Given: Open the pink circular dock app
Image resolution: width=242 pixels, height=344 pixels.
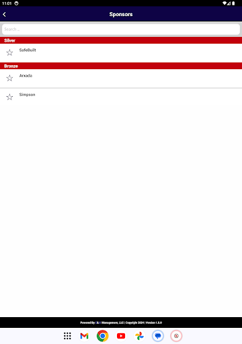Looking at the screenshot, I should pyautogui.click(x=176, y=336).
